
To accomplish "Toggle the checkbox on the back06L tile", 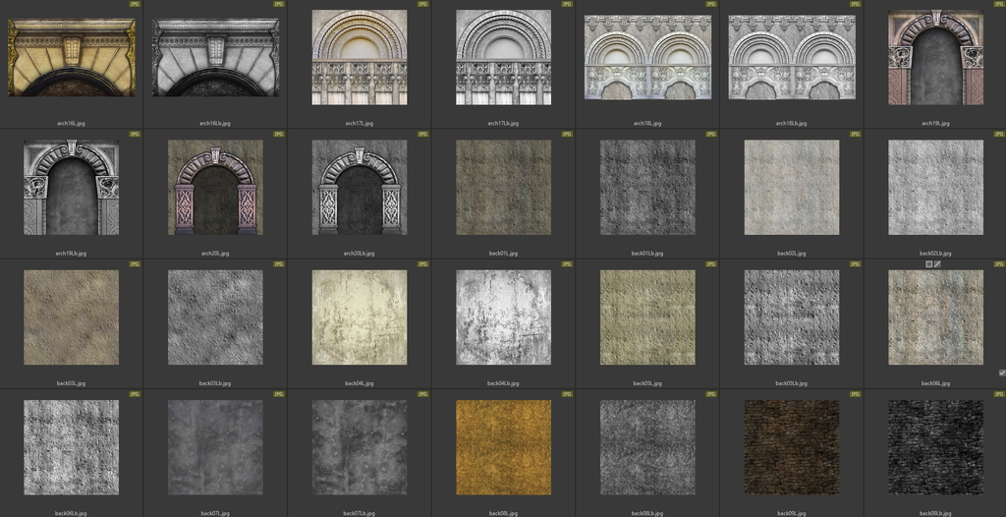I will [x=1001, y=373].
